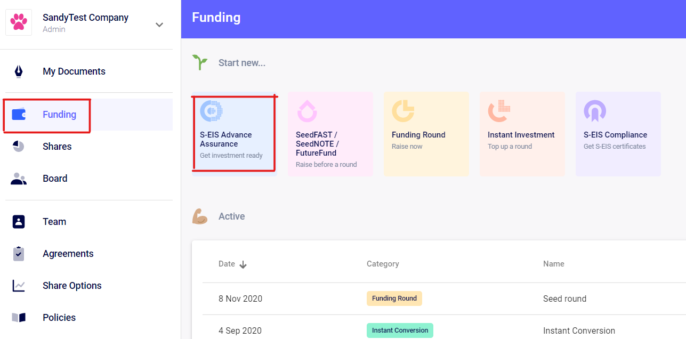686x339 pixels.
Task: Click the Get S-EIS certificates subtitle
Action: [615, 147]
